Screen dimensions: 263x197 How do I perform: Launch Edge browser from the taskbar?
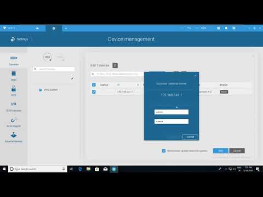(80, 169)
